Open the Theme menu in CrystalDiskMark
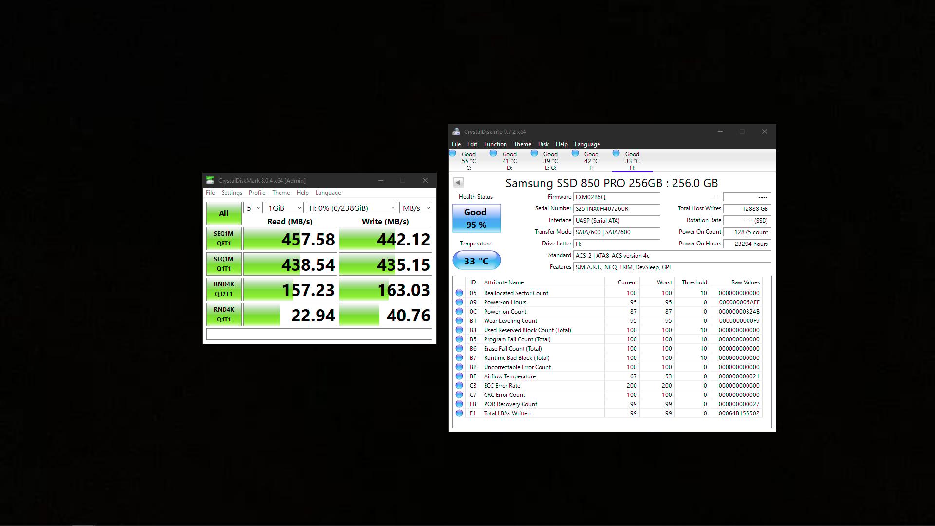The width and height of the screenshot is (935, 526). [281, 193]
